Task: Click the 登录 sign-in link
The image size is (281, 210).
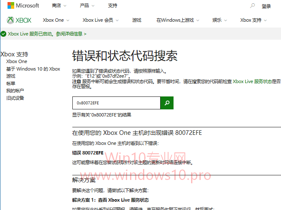Action: point(266,6)
